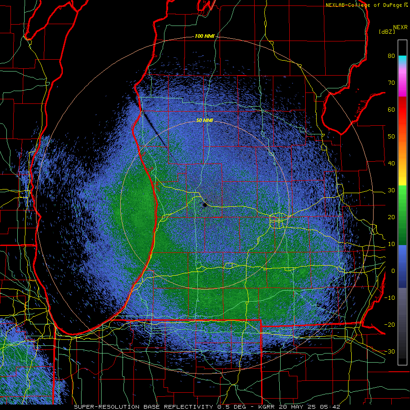Click the 0 value on dBZ scale

point(393,271)
